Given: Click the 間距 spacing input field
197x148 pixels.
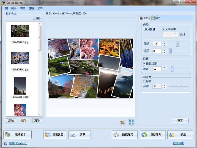Looking at the screenshot, I should (x=157, y=44).
